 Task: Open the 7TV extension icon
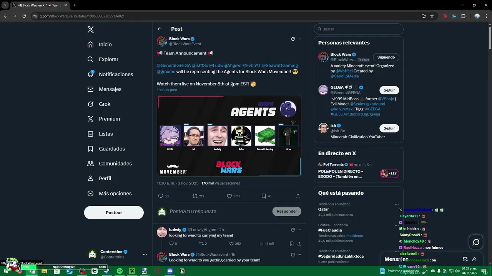click(x=454, y=16)
